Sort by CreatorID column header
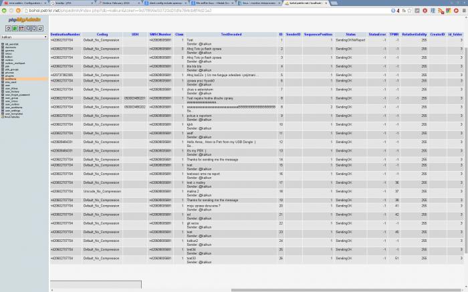 pos(437,35)
